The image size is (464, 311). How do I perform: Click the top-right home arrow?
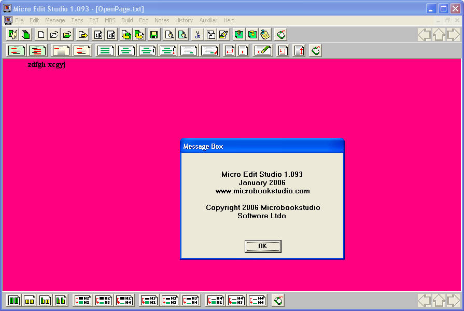click(x=439, y=35)
